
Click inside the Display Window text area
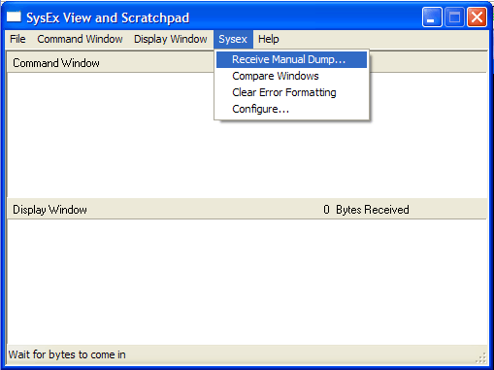click(x=247, y=282)
